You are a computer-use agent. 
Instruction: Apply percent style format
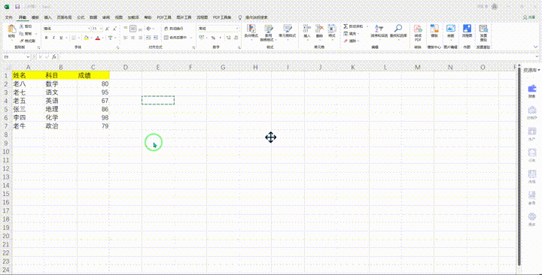pyautogui.click(x=213, y=38)
